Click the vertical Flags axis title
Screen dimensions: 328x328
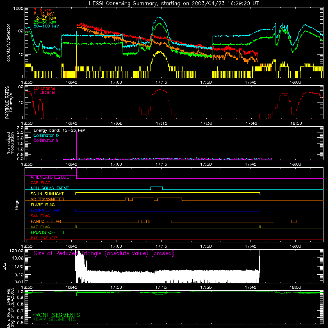(x=16, y=205)
